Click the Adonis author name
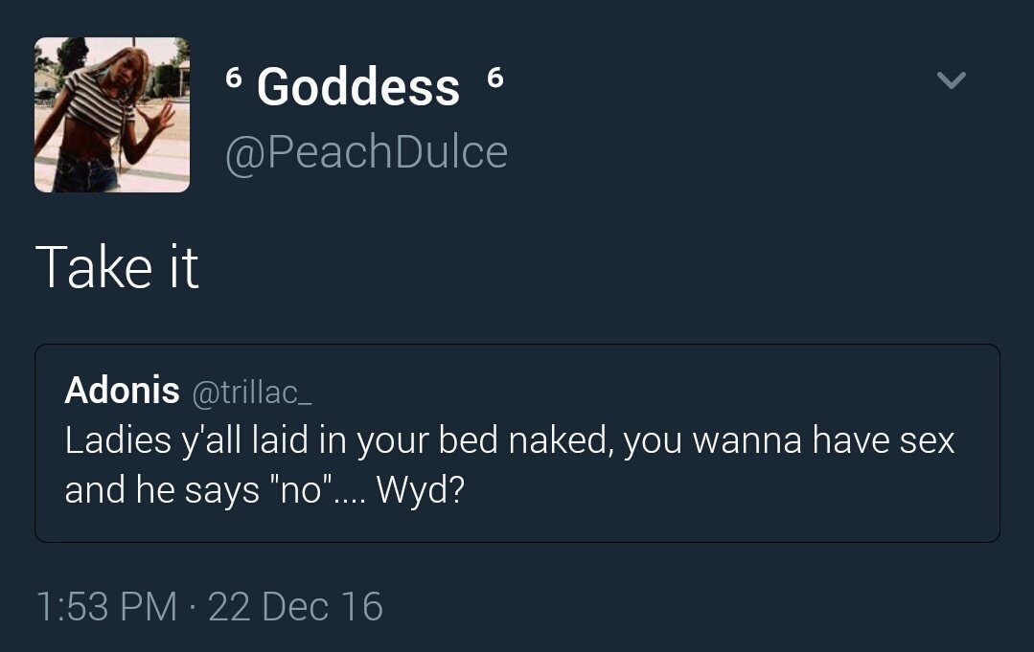Screen dimensions: 1034x652 [122, 390]
